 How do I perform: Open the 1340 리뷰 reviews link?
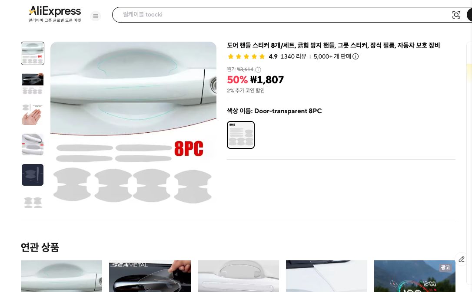293,56
